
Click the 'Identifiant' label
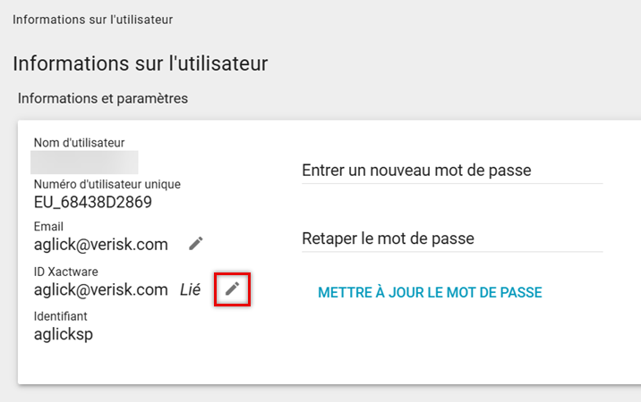tap(60, 316)
